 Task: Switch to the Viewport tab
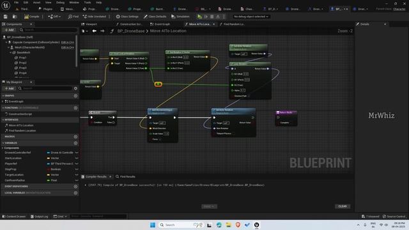click(x=89, y=24)
